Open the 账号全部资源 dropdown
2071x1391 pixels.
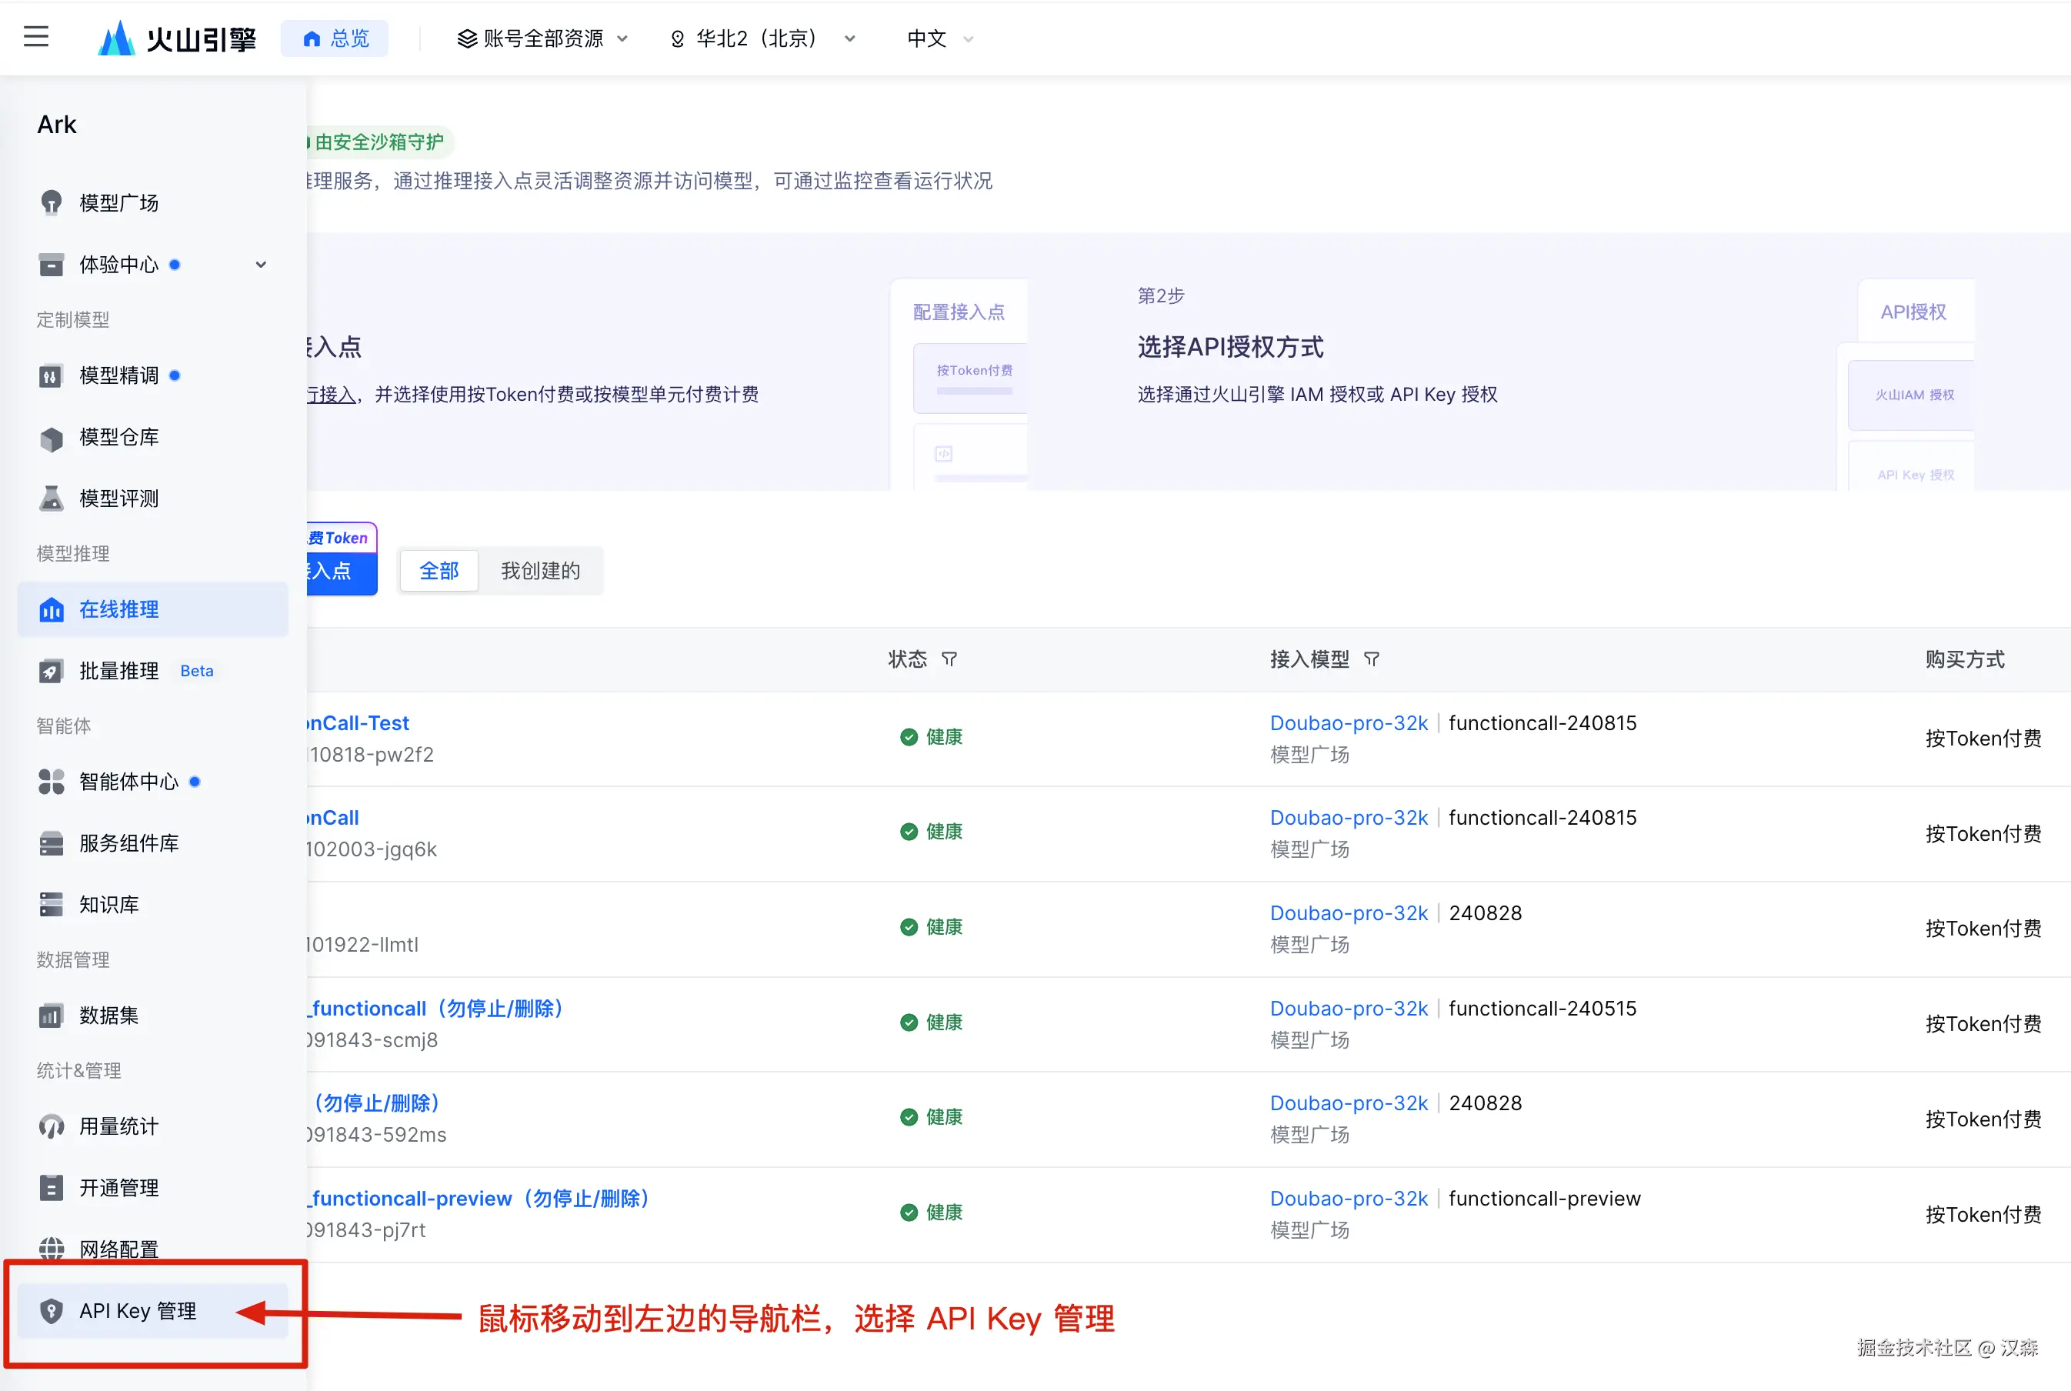542,39
